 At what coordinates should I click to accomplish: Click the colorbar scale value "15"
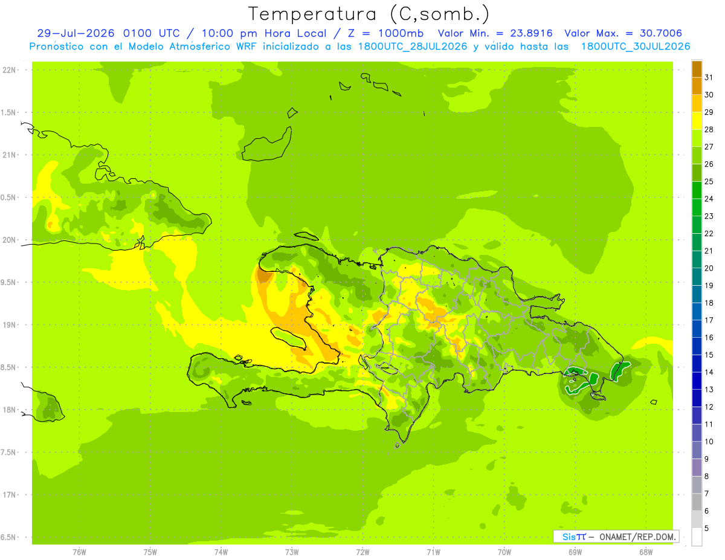pyautogui.click(x=709, y=355)
